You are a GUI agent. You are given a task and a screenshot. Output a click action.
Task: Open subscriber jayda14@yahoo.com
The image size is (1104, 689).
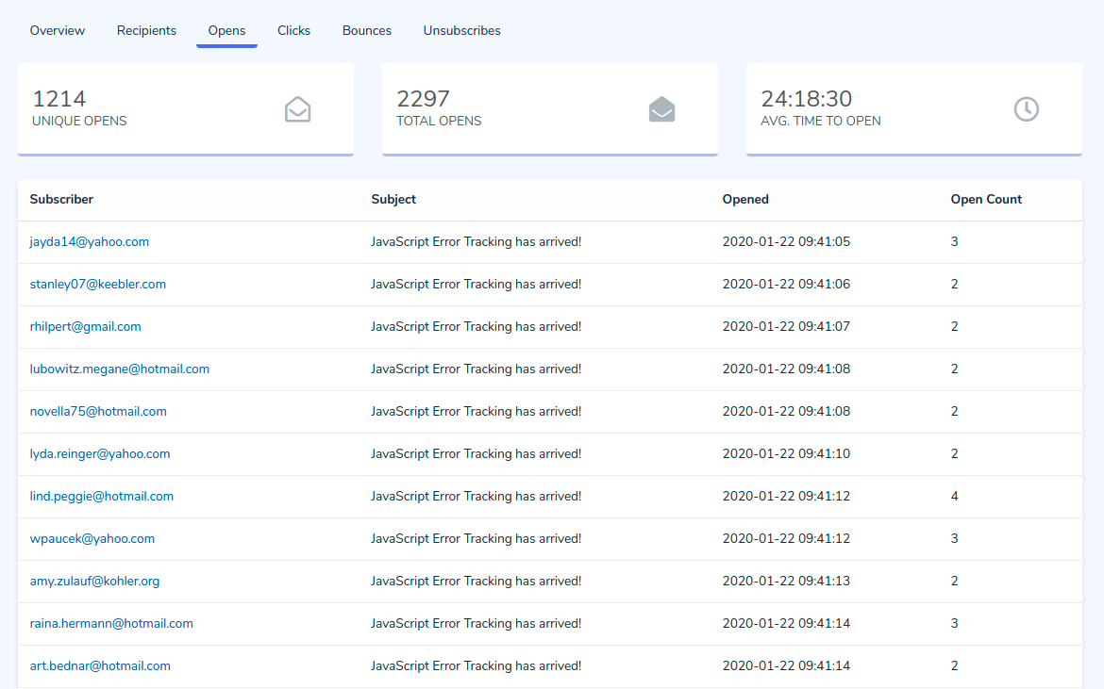point(89,241)
